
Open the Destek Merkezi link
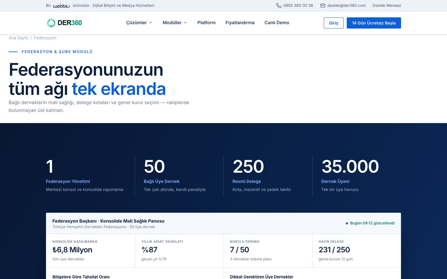(387, 6)
